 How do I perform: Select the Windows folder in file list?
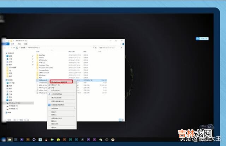[42, 75]
